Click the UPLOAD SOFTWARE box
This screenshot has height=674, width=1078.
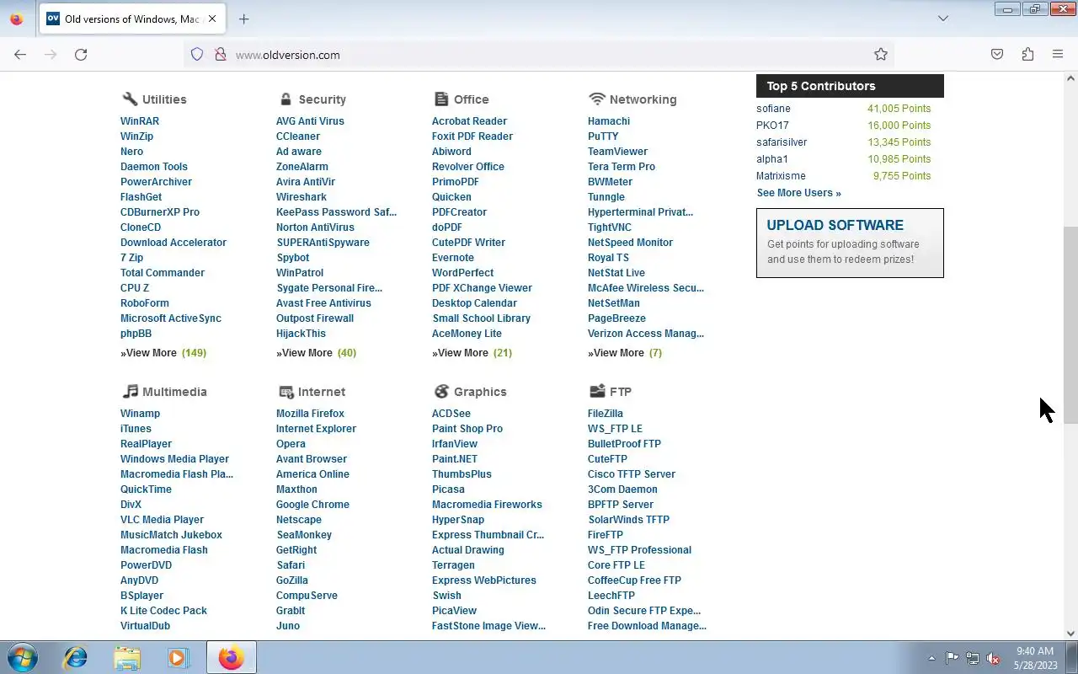[850, 243]
